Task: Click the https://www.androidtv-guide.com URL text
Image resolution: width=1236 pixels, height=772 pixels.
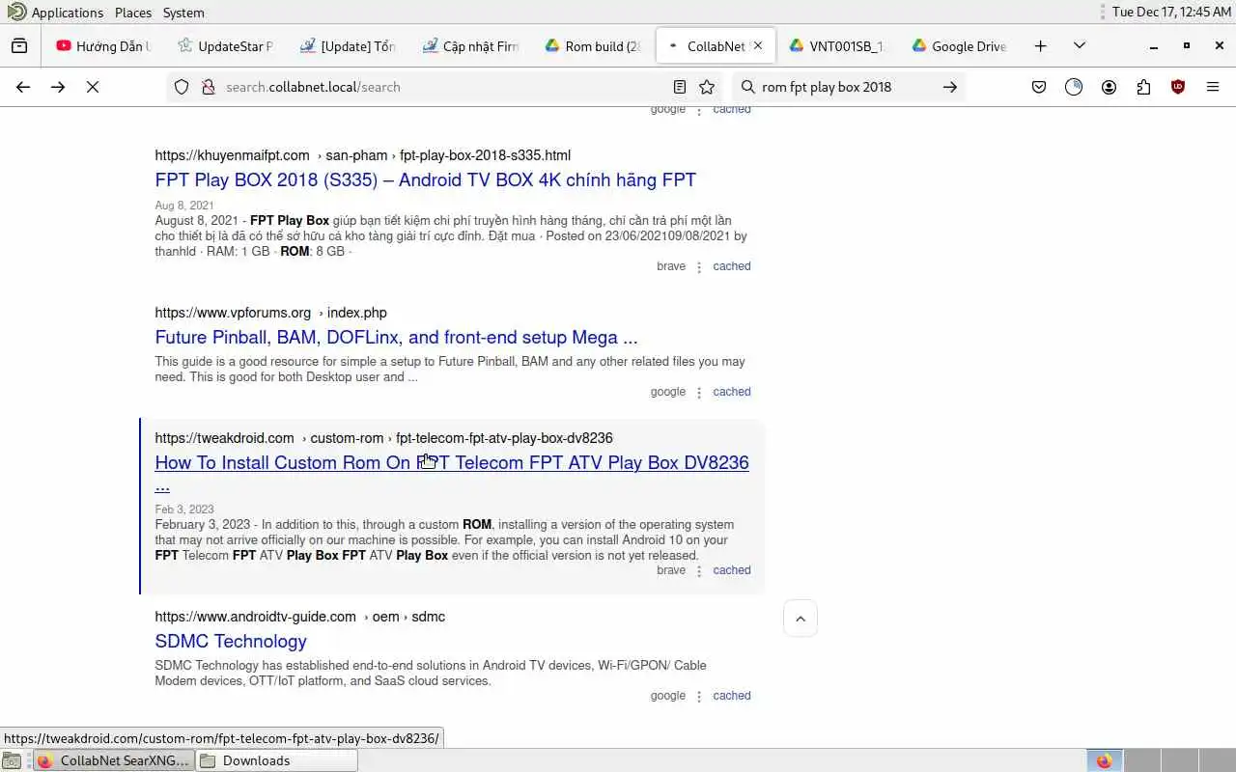Action: [x=255, y=617]
